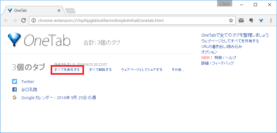Click the page info icon in address bar
Image resolution: width=277 pixels, height=133 pixels.
(x=34, y=21)
